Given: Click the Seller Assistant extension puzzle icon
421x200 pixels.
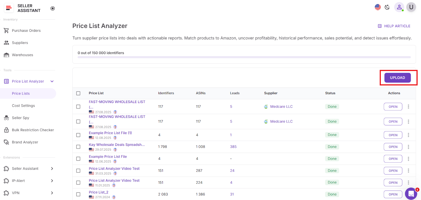Looking at the screenshot, I should (7, 168).
